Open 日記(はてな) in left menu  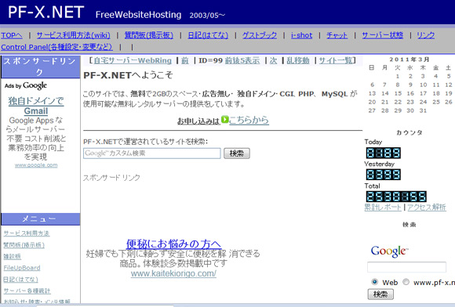(20, 280)
